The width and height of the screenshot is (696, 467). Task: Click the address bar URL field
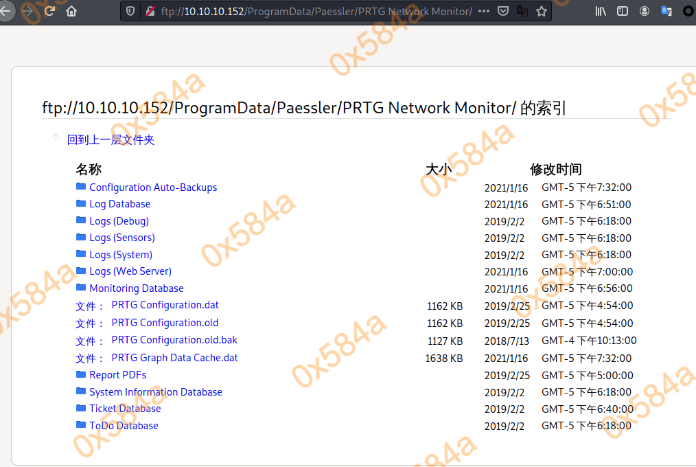316,11
